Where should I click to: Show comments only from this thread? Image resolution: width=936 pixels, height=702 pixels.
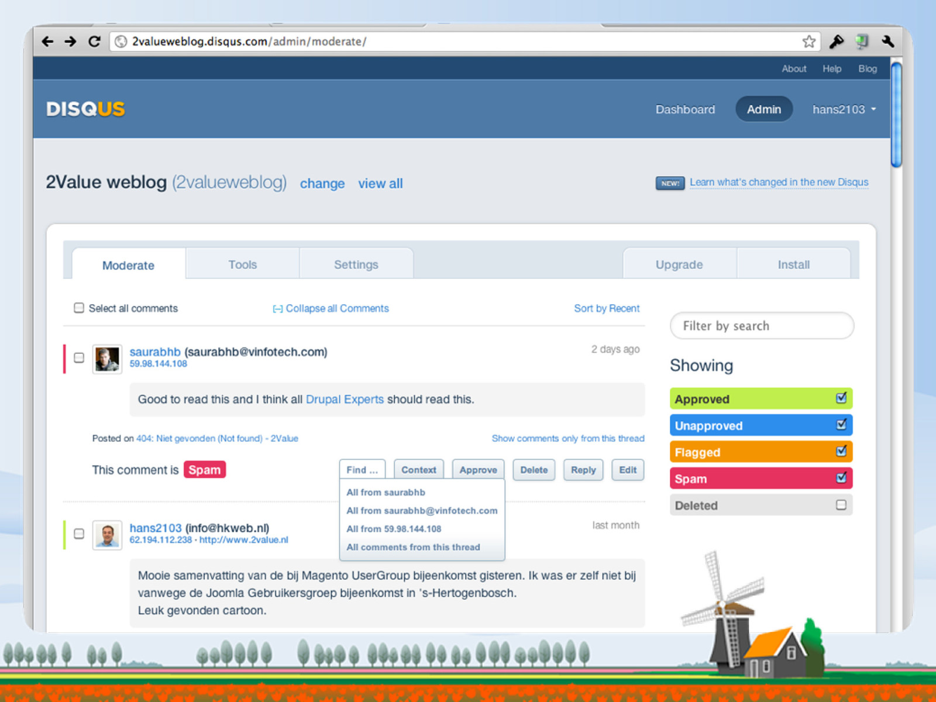coord(568,438)
